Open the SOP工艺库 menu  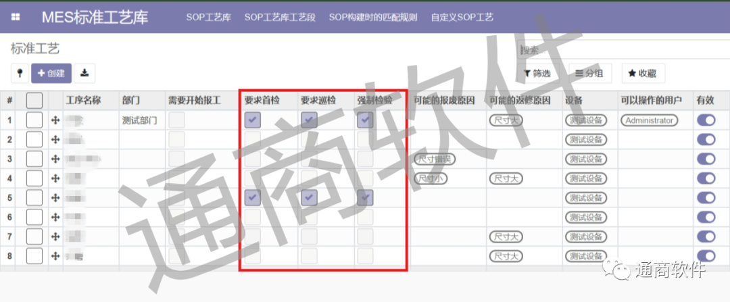click(209, 18)
